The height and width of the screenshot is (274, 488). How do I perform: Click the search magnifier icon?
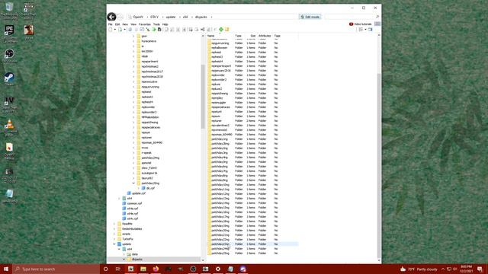(x=377, y=17)
